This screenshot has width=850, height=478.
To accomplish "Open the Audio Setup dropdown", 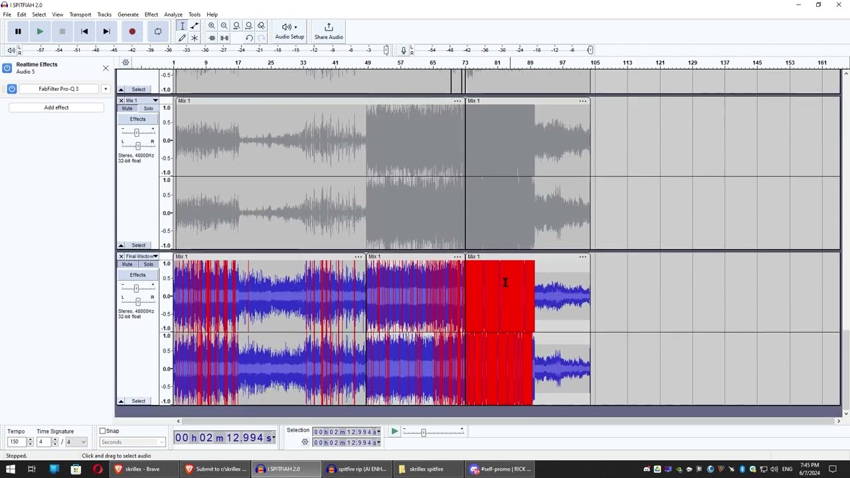I will 290,31.
